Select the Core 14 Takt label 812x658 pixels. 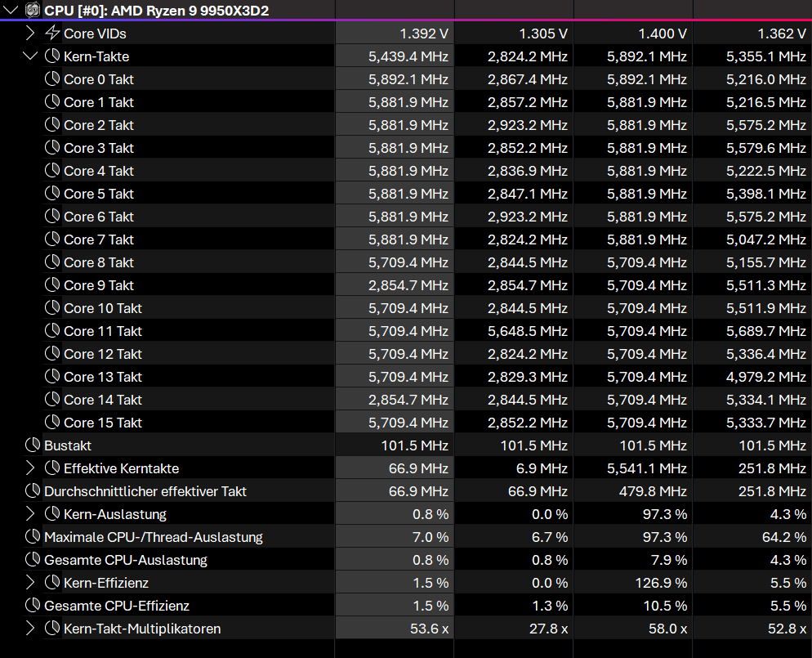tap(103, 400)
